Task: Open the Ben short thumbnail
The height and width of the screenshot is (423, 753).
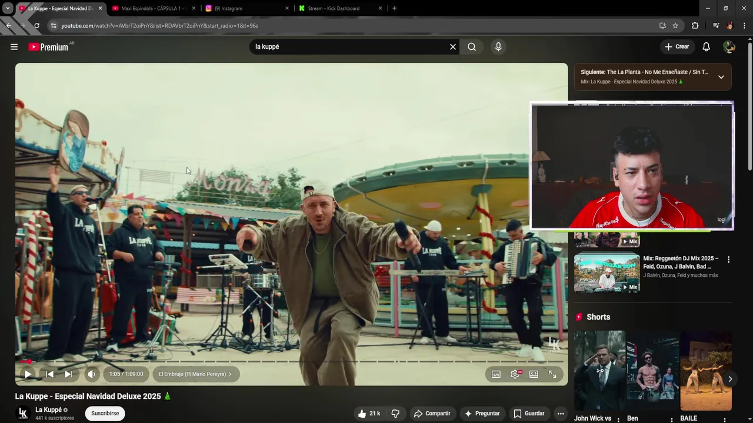Action: (x=653, y=370)
